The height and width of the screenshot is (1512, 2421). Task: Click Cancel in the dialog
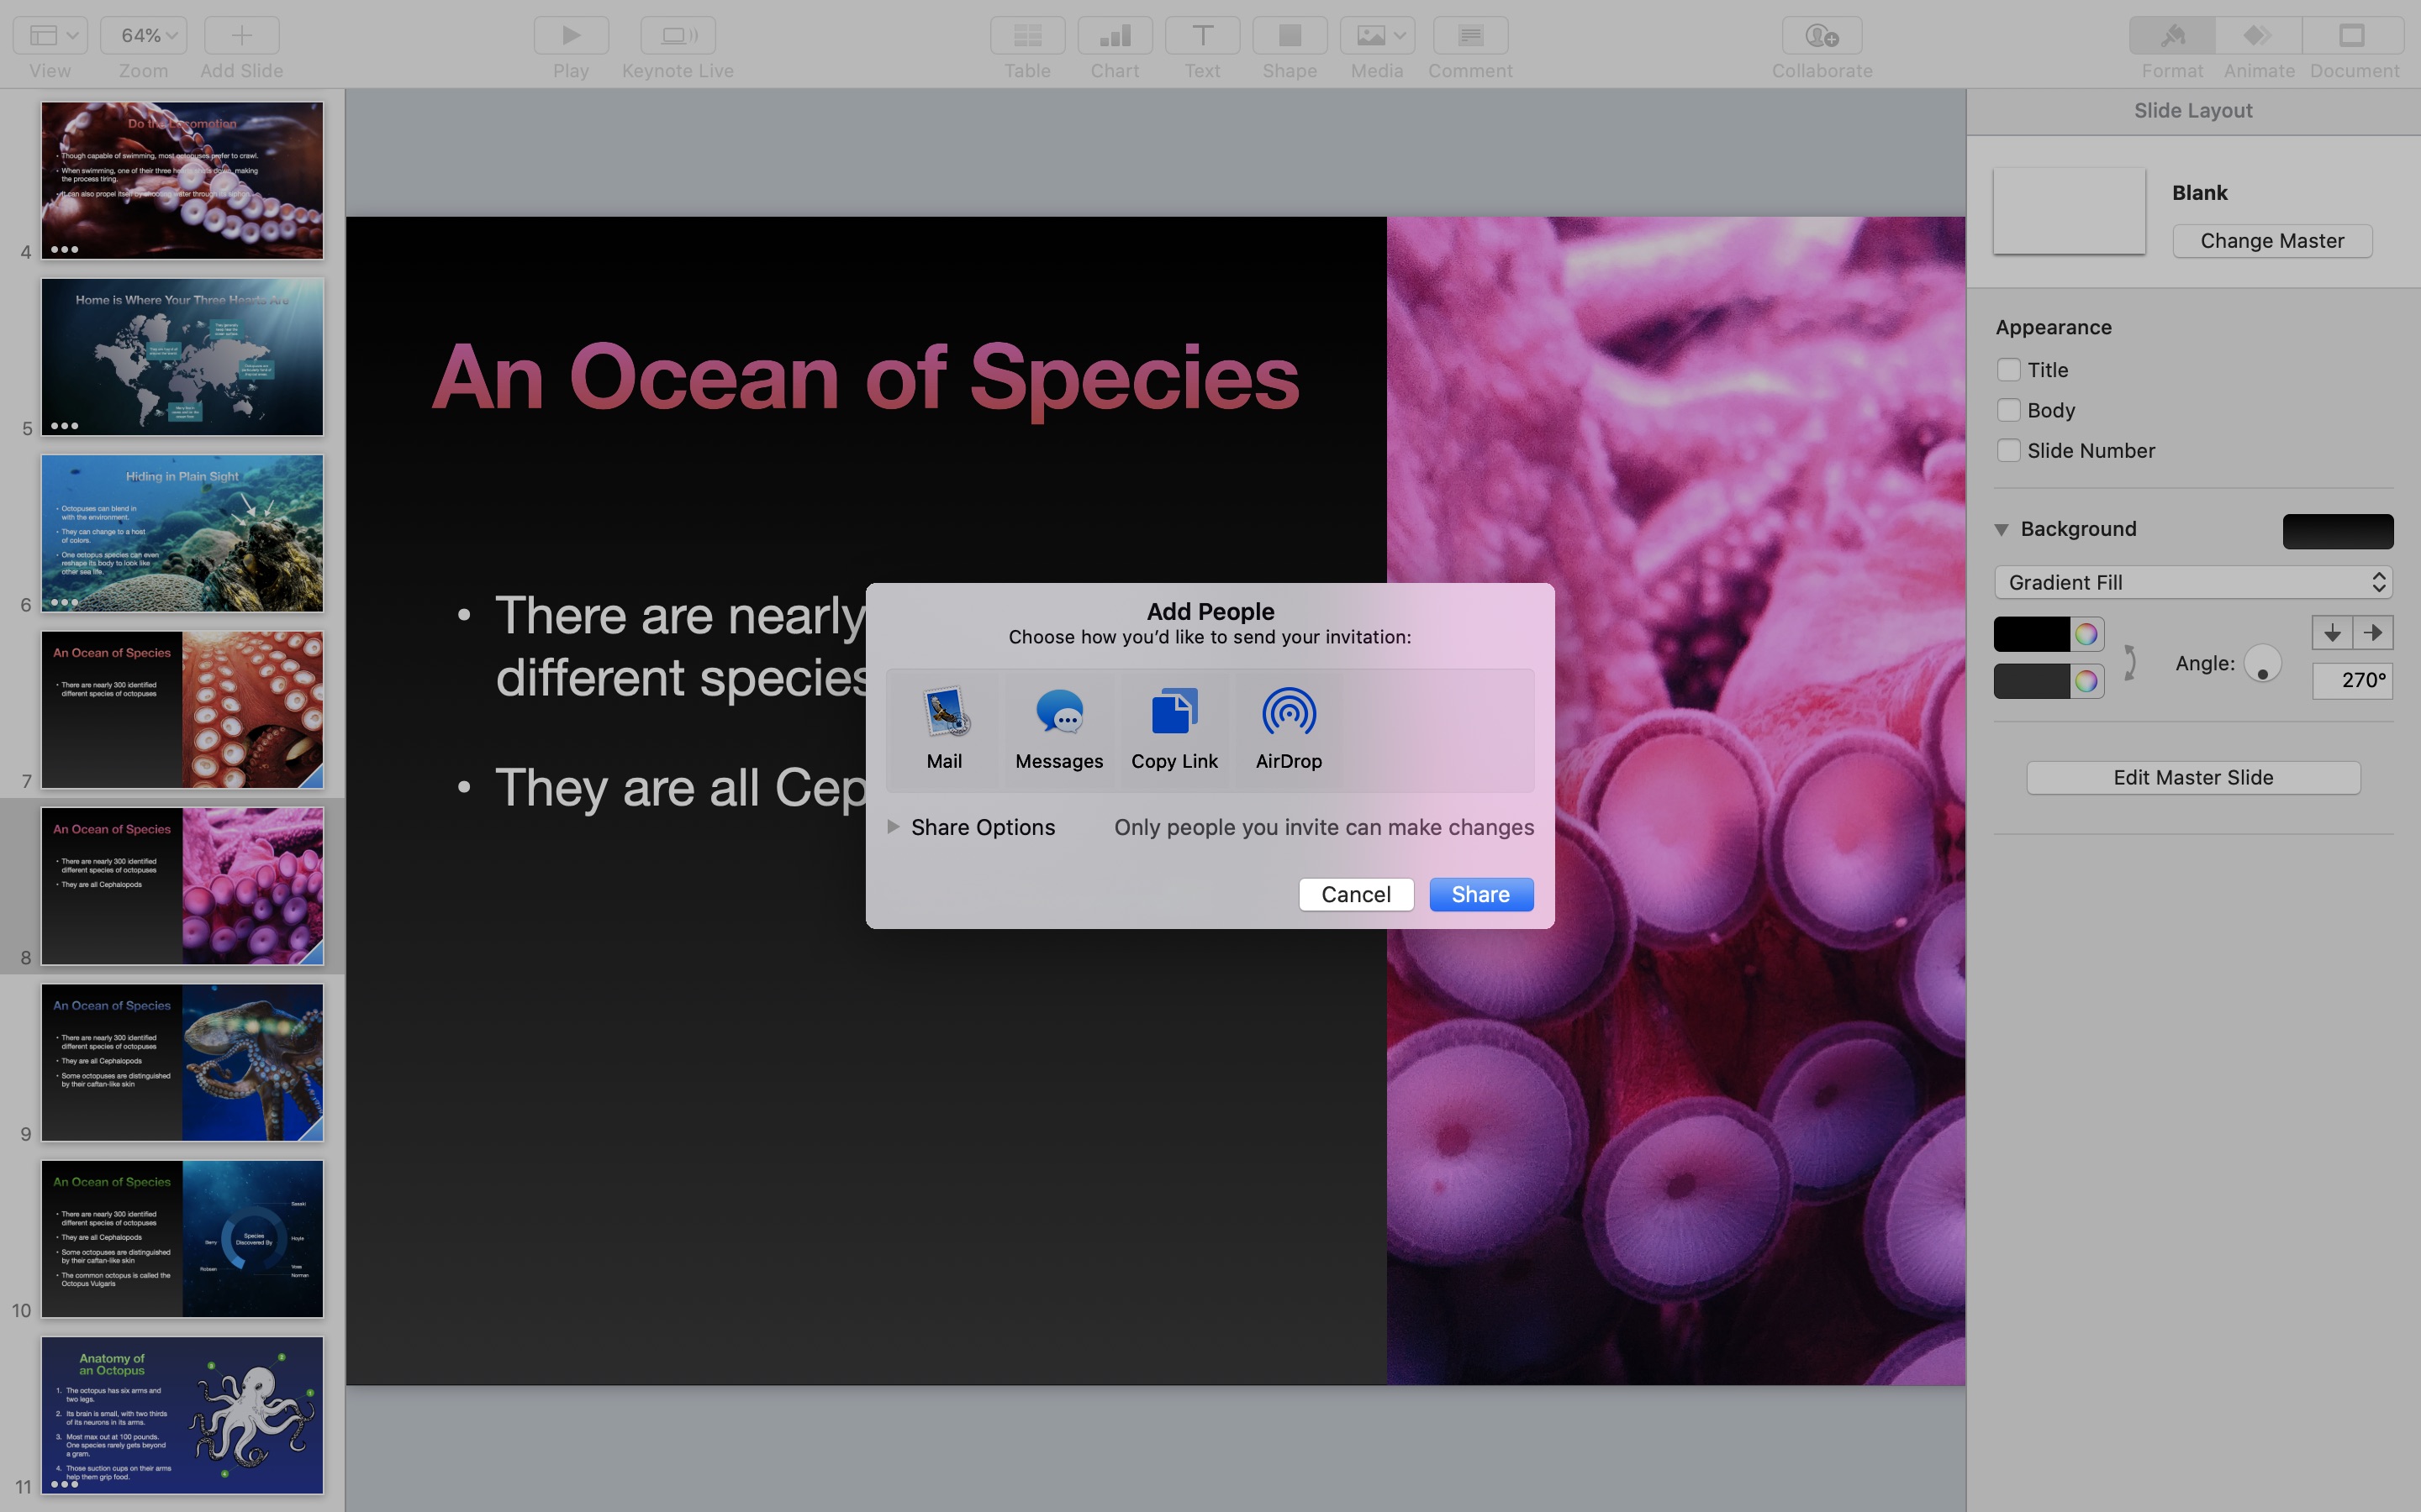click(1356, 894)
